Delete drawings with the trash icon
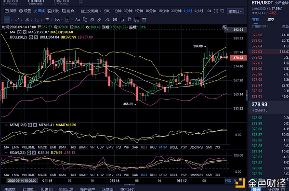This screenshot has height=191, width=289. pyautogui.click(x=144, y=20)
